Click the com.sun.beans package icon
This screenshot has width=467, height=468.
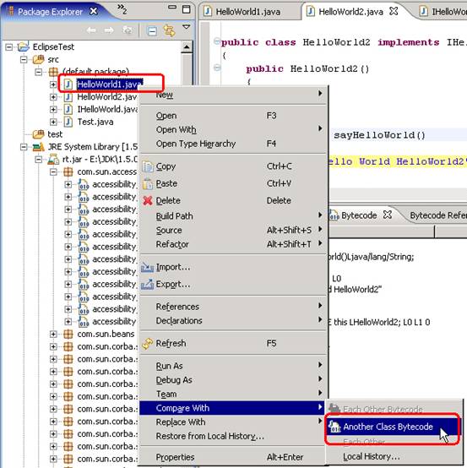(68, 334)
